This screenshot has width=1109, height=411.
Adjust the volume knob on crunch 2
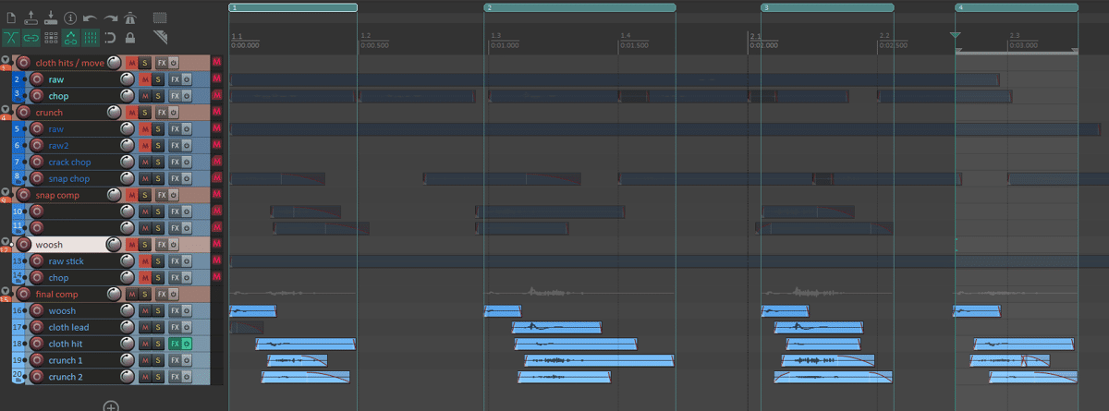tap(128, 377)
